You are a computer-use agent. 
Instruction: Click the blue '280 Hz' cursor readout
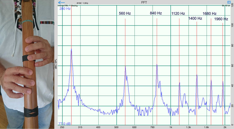(65, 9)
